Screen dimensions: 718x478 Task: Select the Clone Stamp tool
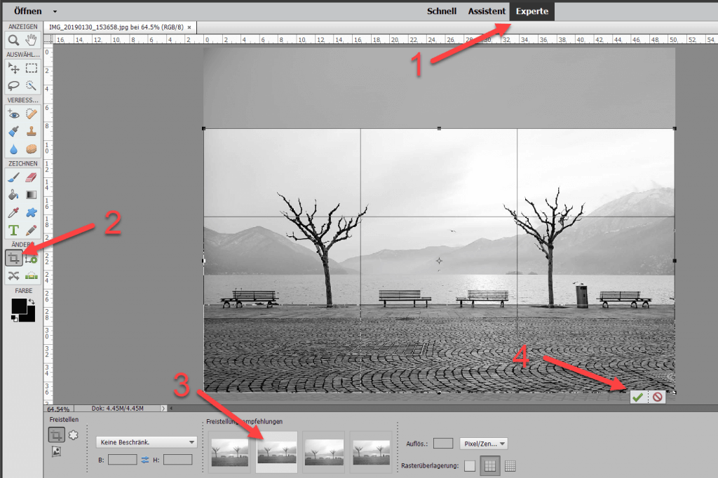point(31,131)
